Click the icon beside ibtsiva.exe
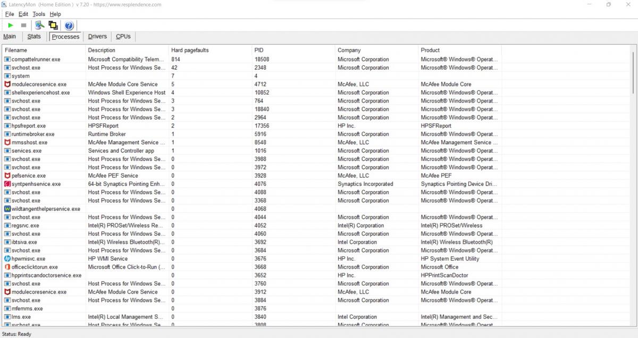Image resolution: width=638 pixels, height=338 pixels. pos(7,242)
